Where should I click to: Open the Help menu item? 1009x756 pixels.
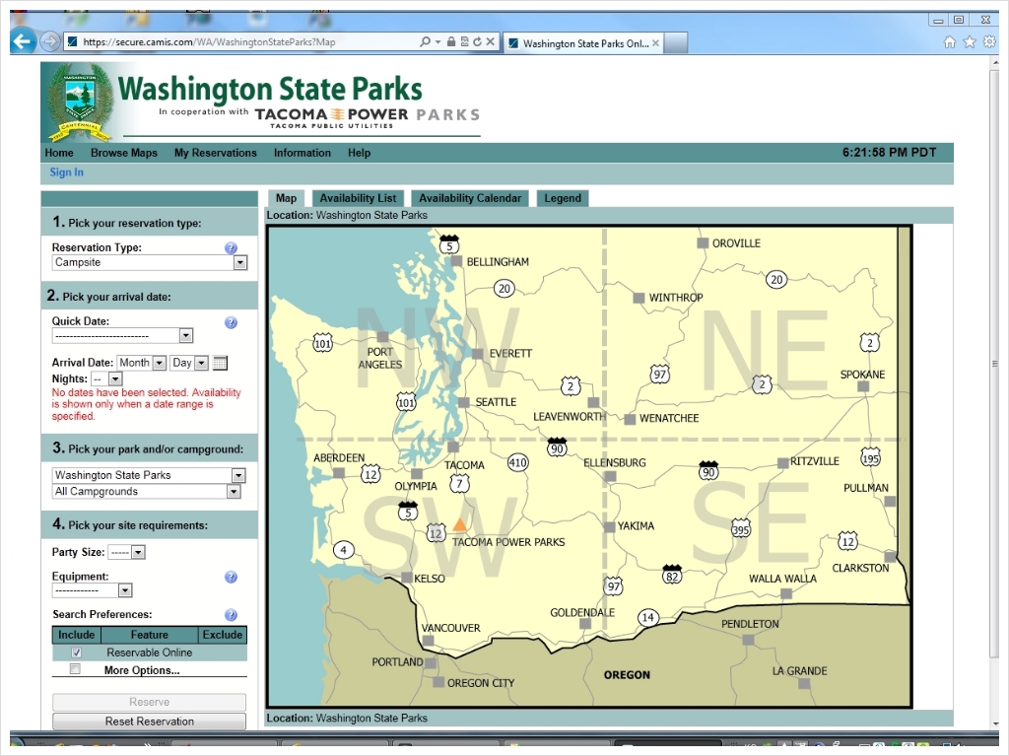[x=359, y=153]
